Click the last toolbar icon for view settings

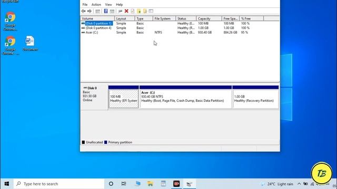(151, 11)
